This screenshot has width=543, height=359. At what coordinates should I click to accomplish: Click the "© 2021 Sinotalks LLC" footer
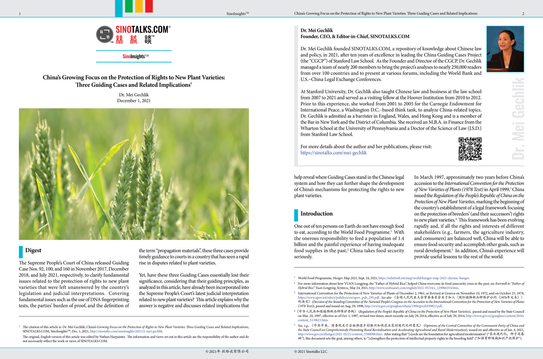pos(311,352)
